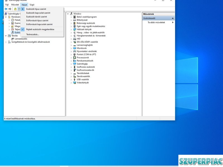Toggle Rejtett eszközök megjelenítése option
Image resolution: width=223 pixels, height=167 pixels.
coord(40,29)
